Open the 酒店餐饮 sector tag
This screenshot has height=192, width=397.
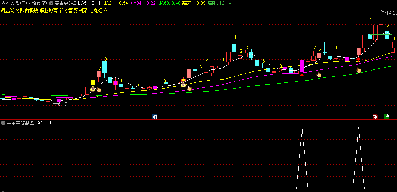click(x=10, y=11)
